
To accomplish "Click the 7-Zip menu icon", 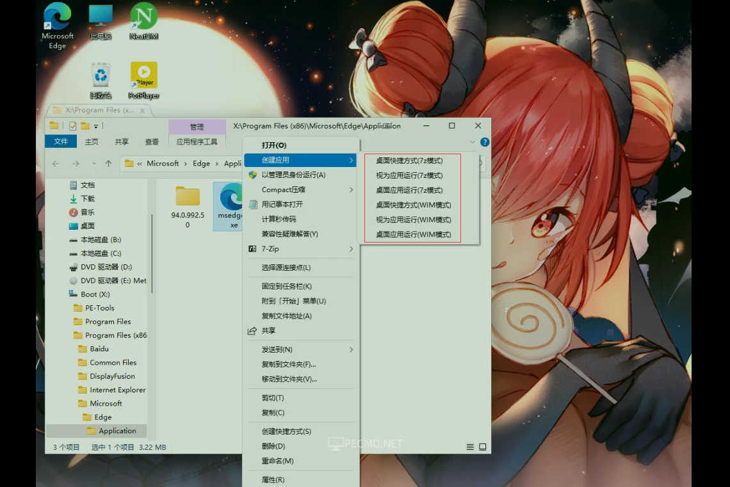I will 252,249.
